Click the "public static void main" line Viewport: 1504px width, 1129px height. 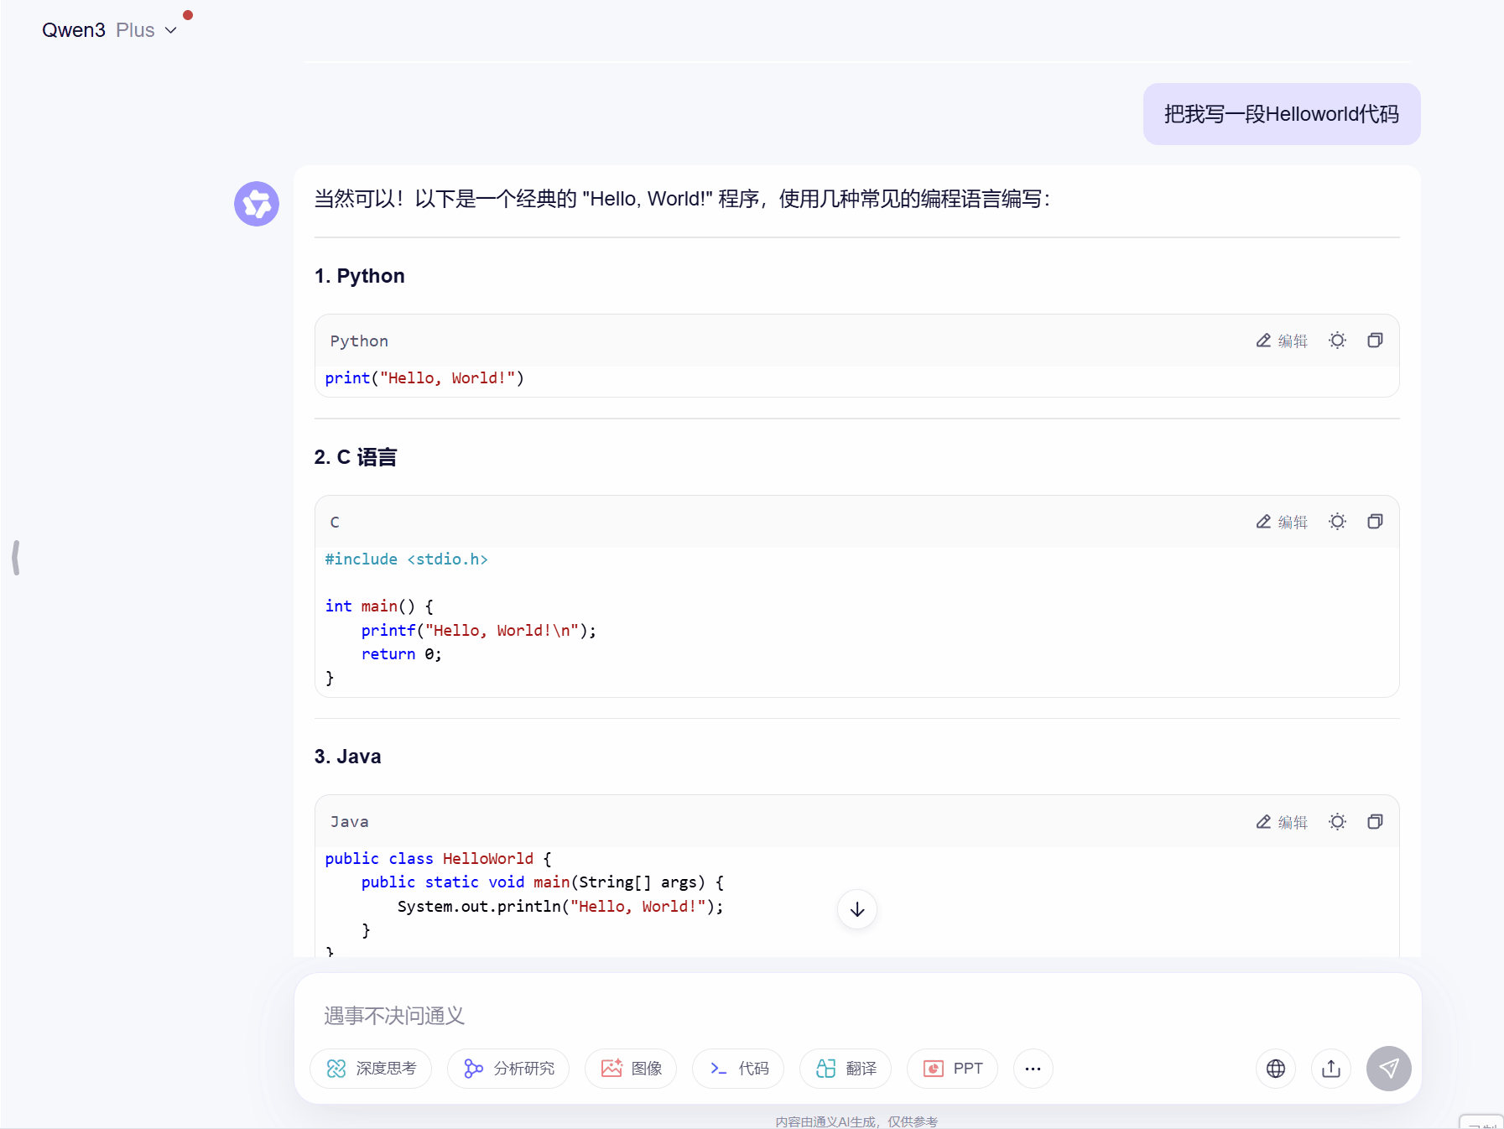543,882
